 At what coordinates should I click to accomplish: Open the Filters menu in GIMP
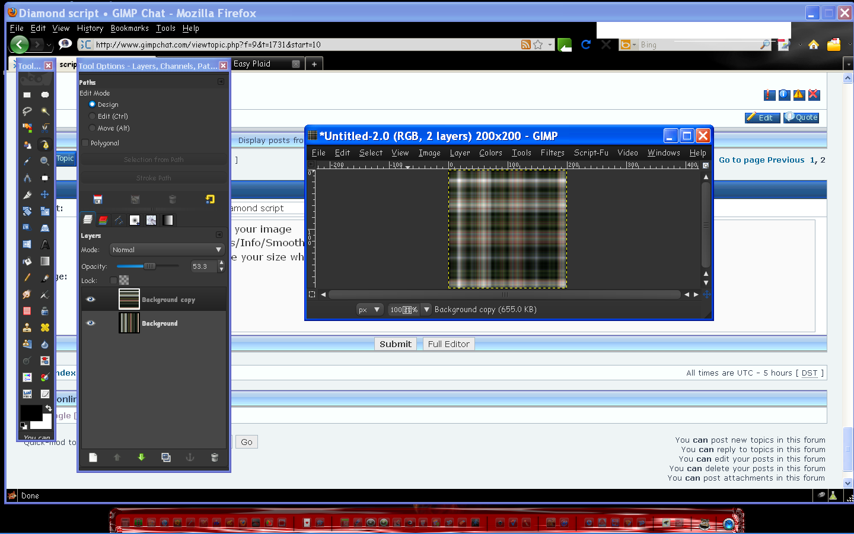(x=552, y=152)
